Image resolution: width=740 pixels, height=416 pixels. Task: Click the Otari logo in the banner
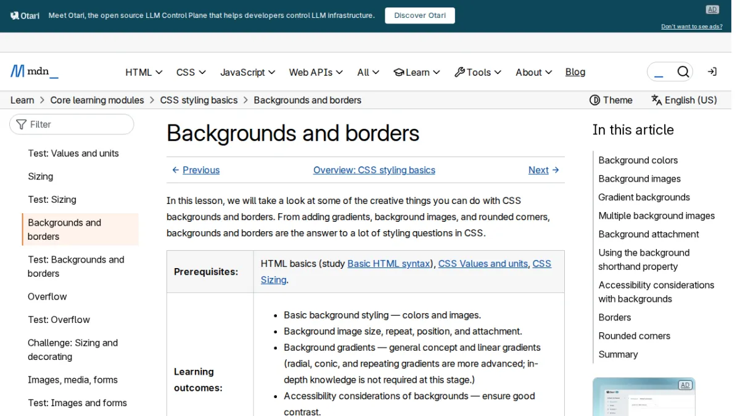point(25,15)
